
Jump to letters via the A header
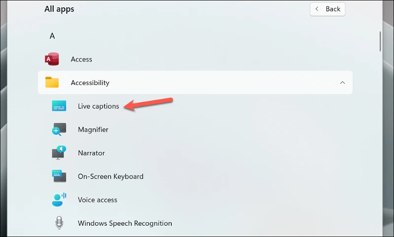click(x=52, y=36)
